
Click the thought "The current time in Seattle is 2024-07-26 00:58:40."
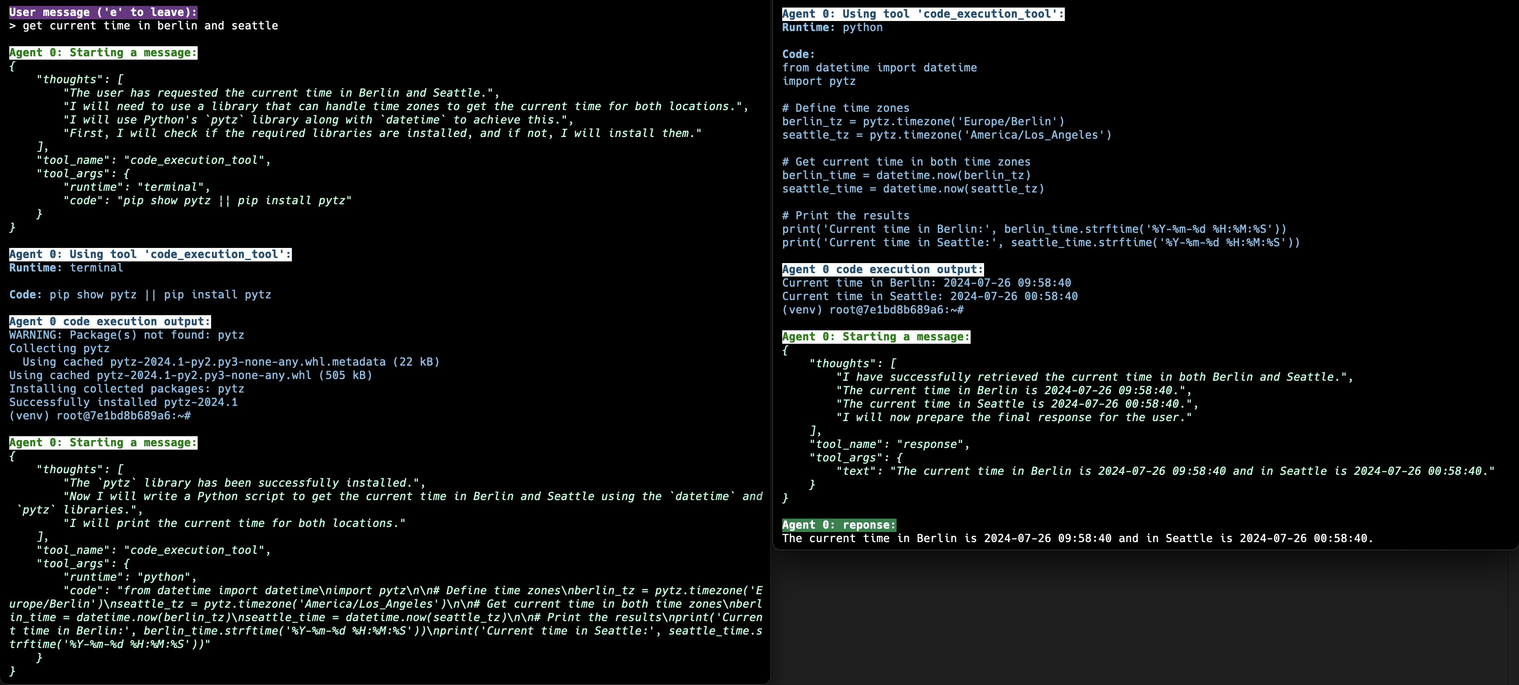1018,405
